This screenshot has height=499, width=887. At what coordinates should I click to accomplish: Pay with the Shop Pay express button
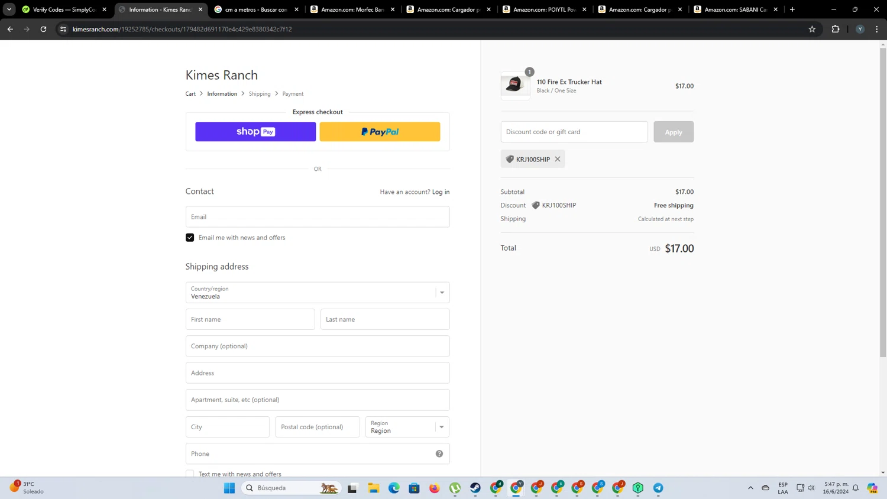click(255, 132)
